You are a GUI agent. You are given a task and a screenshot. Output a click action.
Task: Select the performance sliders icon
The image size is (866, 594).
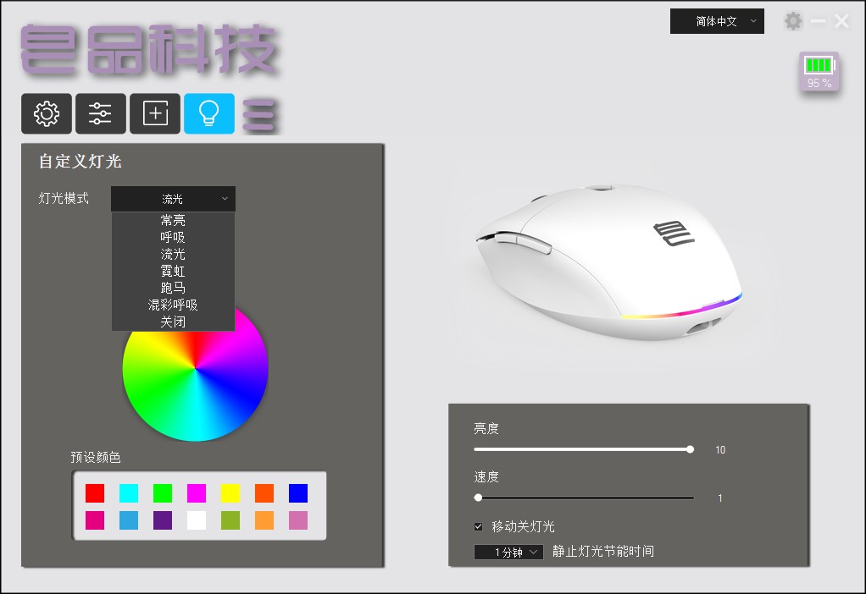coord(101,113)
